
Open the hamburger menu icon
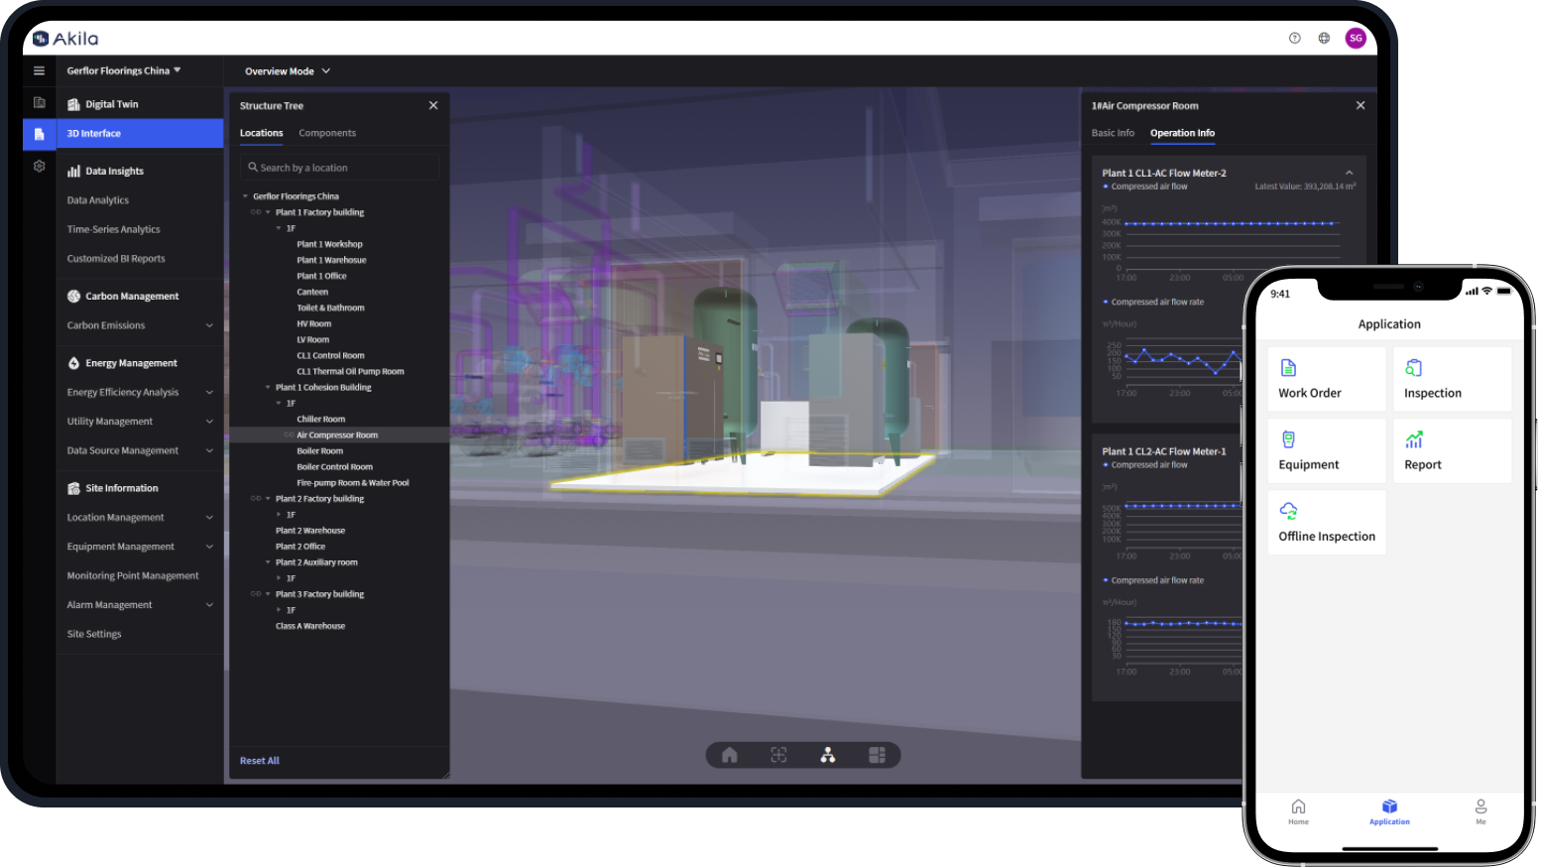(39, 70)
